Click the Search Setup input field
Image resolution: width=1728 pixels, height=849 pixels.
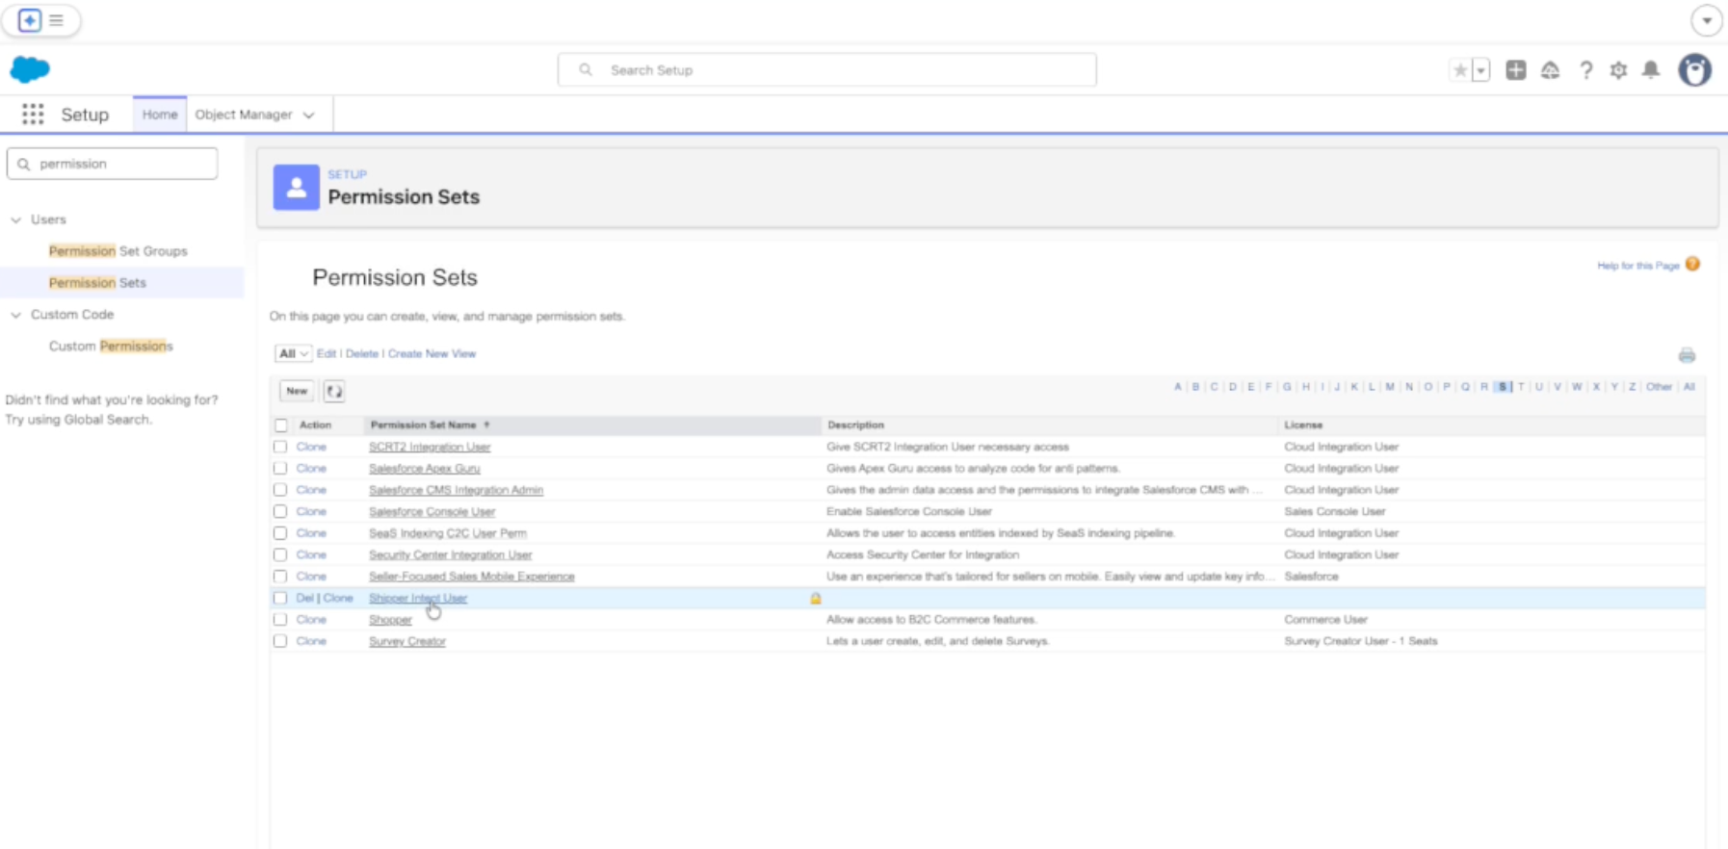point(827,70)
